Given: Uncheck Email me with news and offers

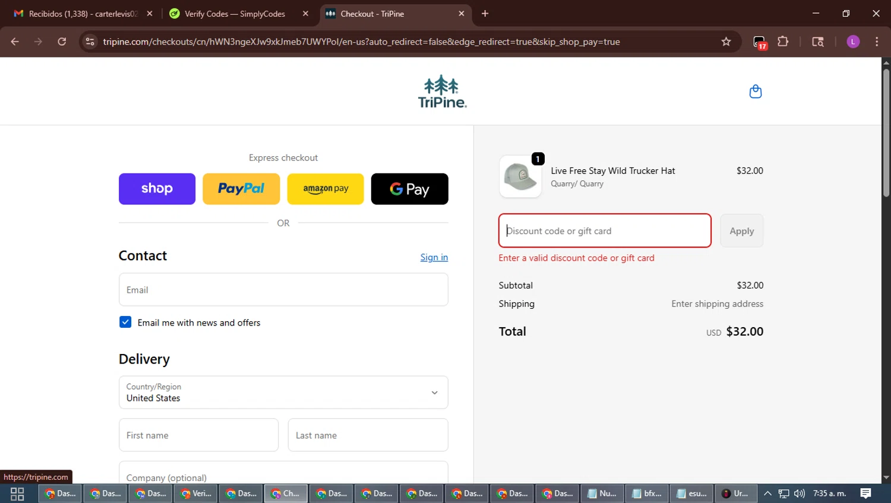Looking at the screenshot, I should (x=125, y=322).
